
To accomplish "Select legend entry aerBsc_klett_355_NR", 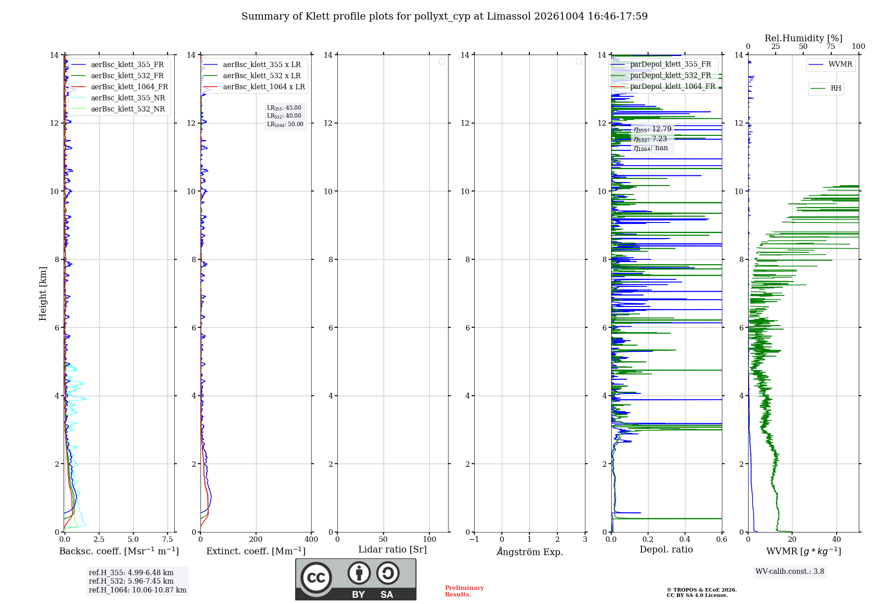I will click(x=118, y=98).
